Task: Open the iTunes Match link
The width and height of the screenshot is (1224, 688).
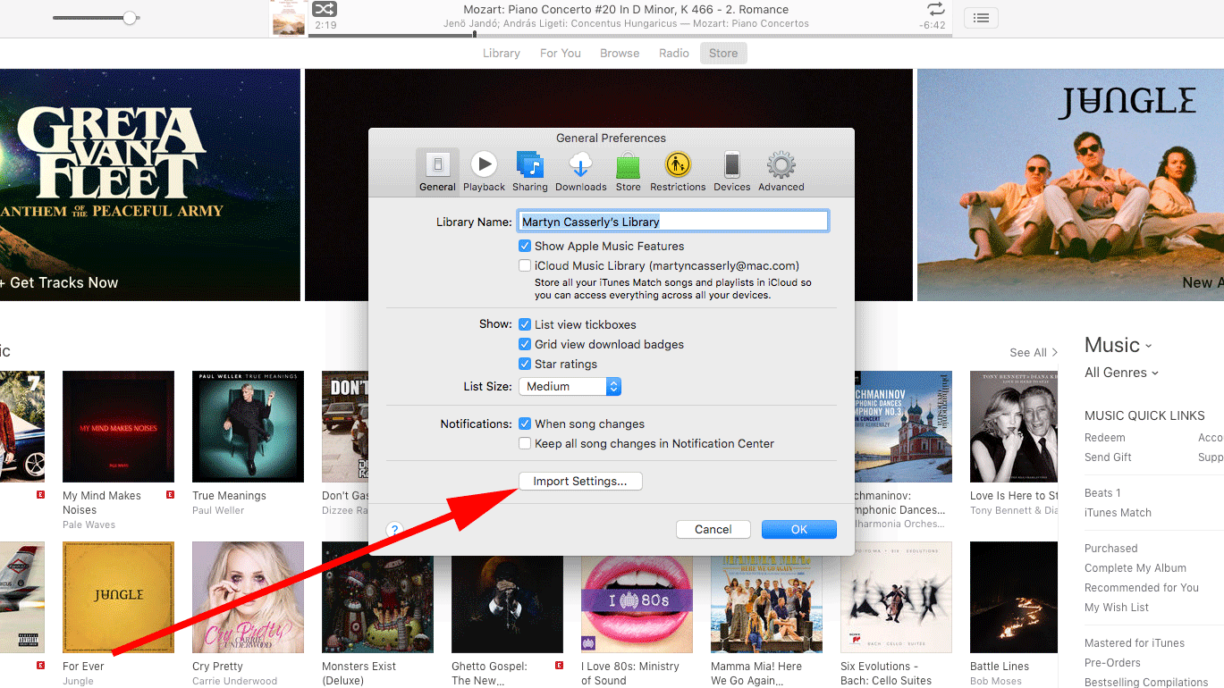Action: (1118, 513)
